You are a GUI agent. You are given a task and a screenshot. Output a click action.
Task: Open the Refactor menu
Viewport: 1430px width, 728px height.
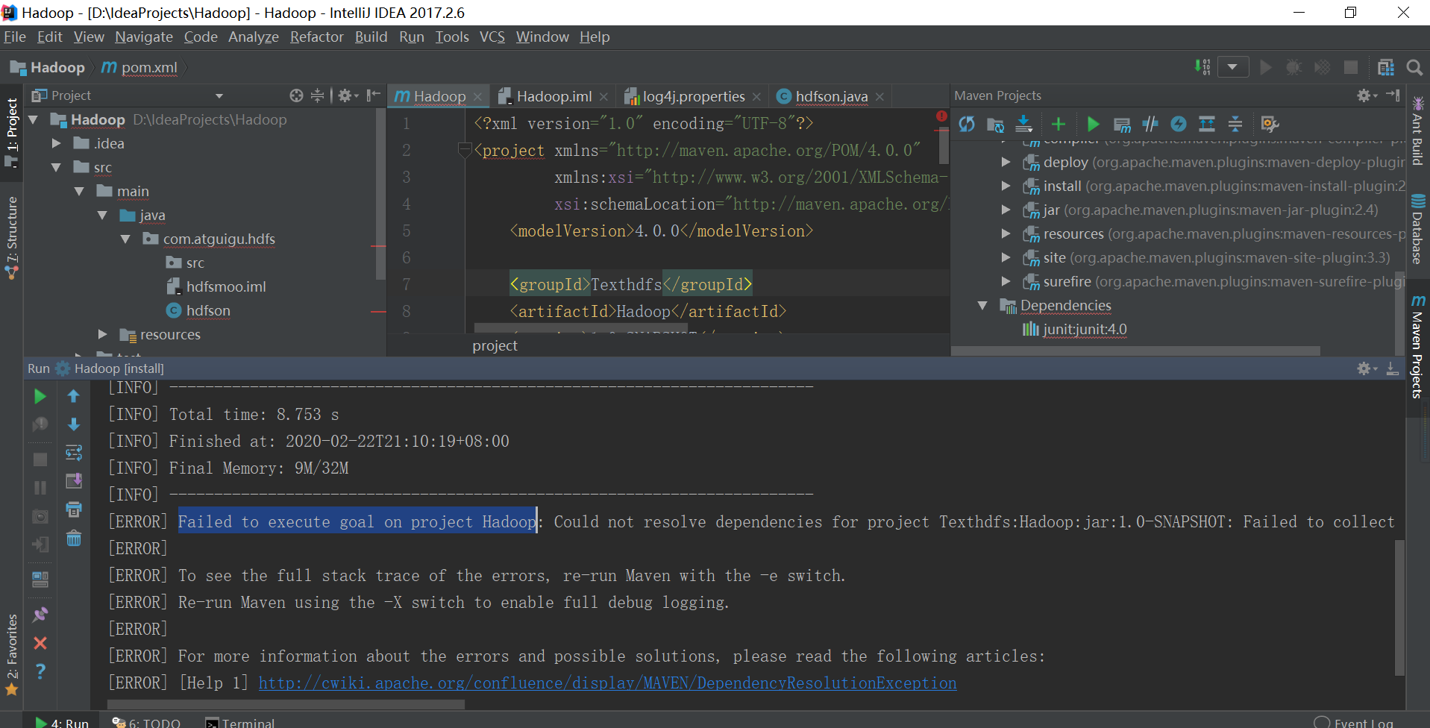(316, 37)
